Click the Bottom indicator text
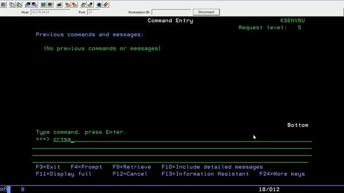This screenshot has width=344, height=193. (298, 125)
